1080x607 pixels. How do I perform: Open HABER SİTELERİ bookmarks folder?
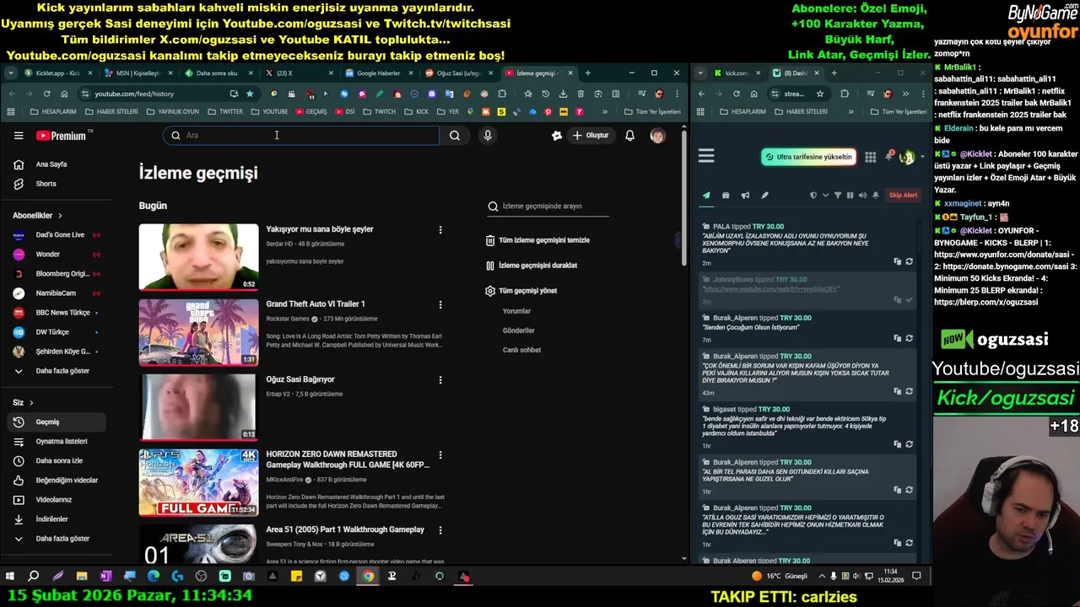point(111,111)
